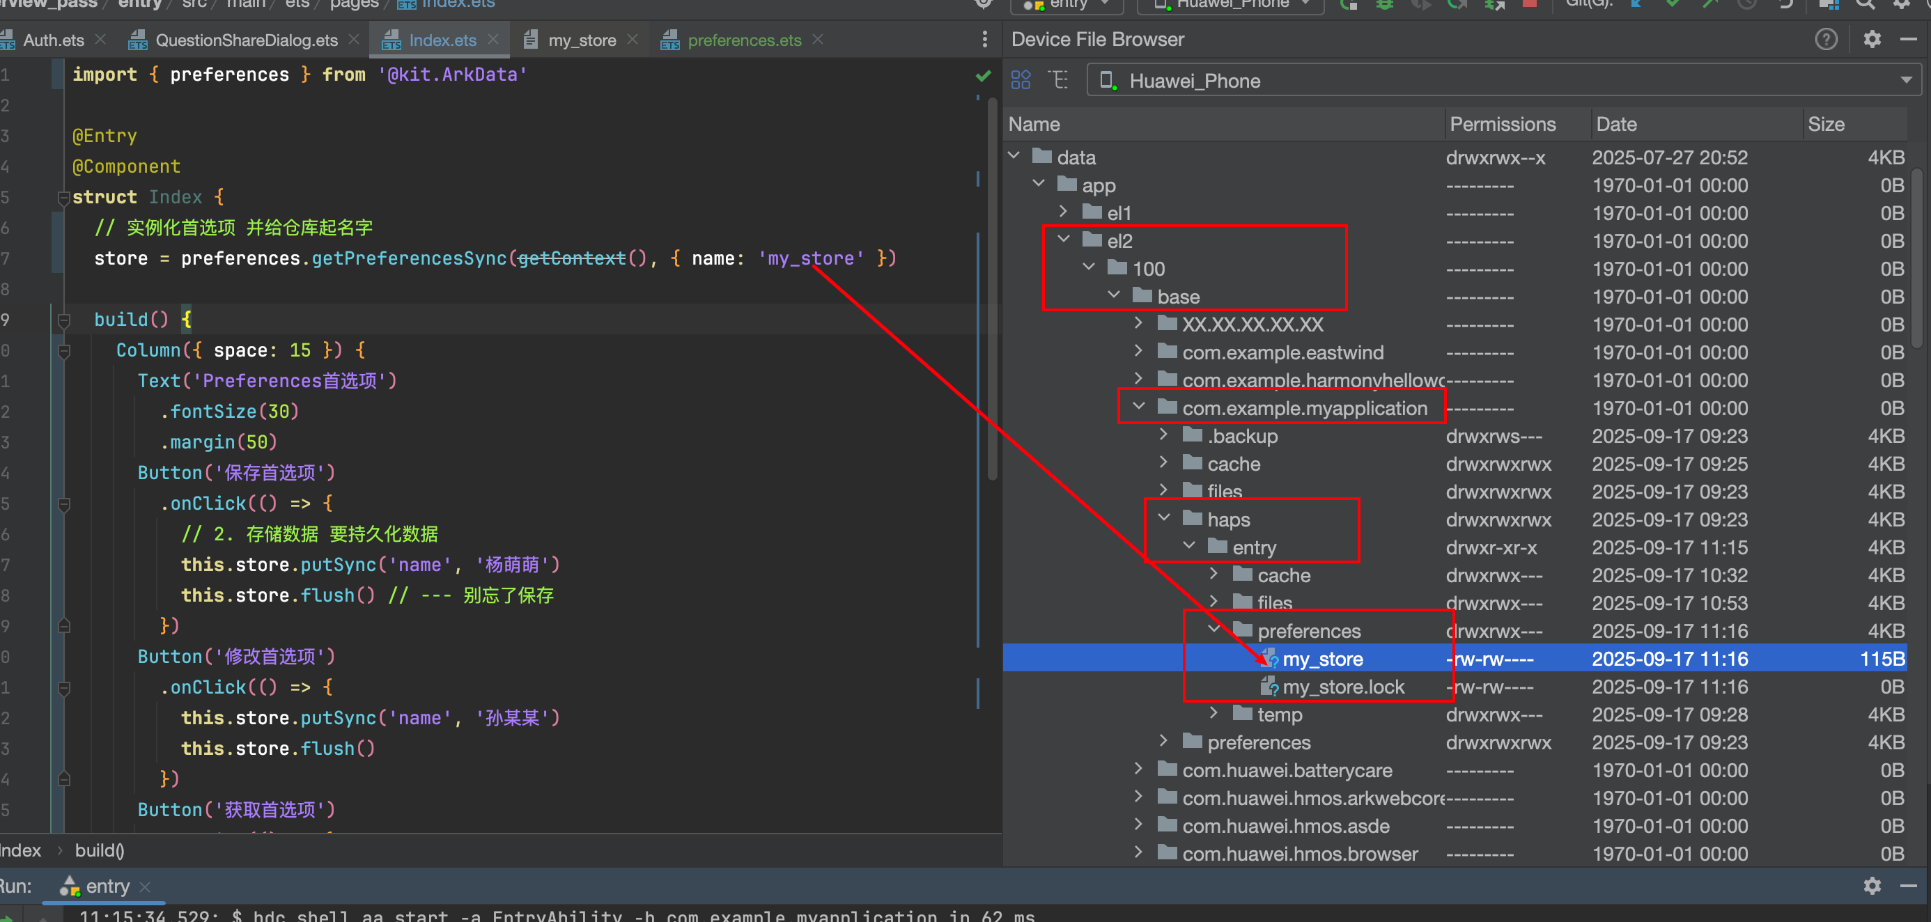1931x922 pixels.
Task: Open Device File Browser help
Action: [1825, 39]
